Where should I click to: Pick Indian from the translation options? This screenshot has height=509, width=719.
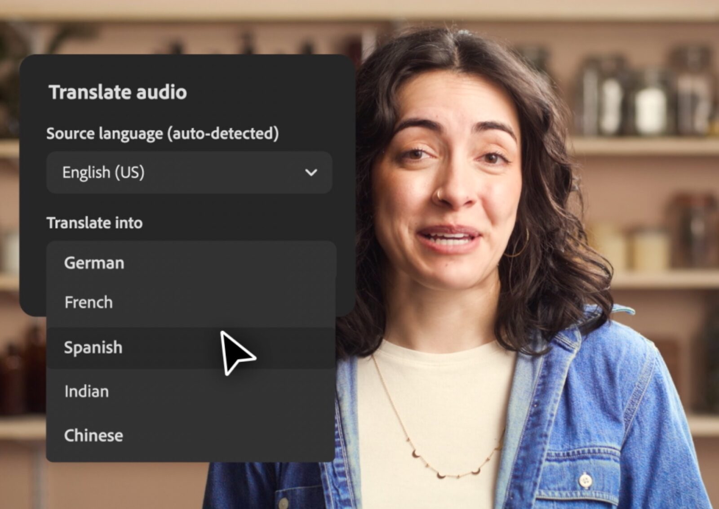86,391
